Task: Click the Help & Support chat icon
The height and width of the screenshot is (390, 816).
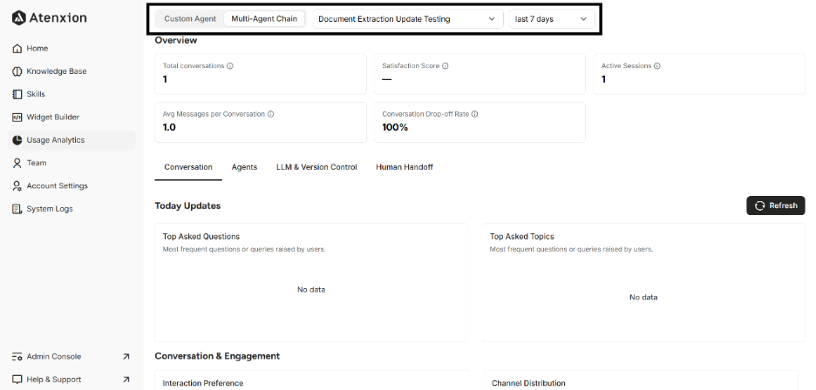Action: click(x=17, y=379)
